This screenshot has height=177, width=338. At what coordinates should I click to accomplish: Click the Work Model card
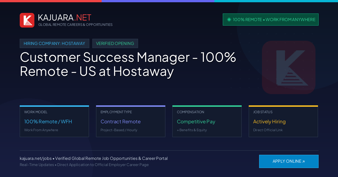(54, 121)
